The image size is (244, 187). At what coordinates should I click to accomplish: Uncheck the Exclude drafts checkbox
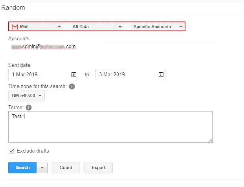coord(11,151)
